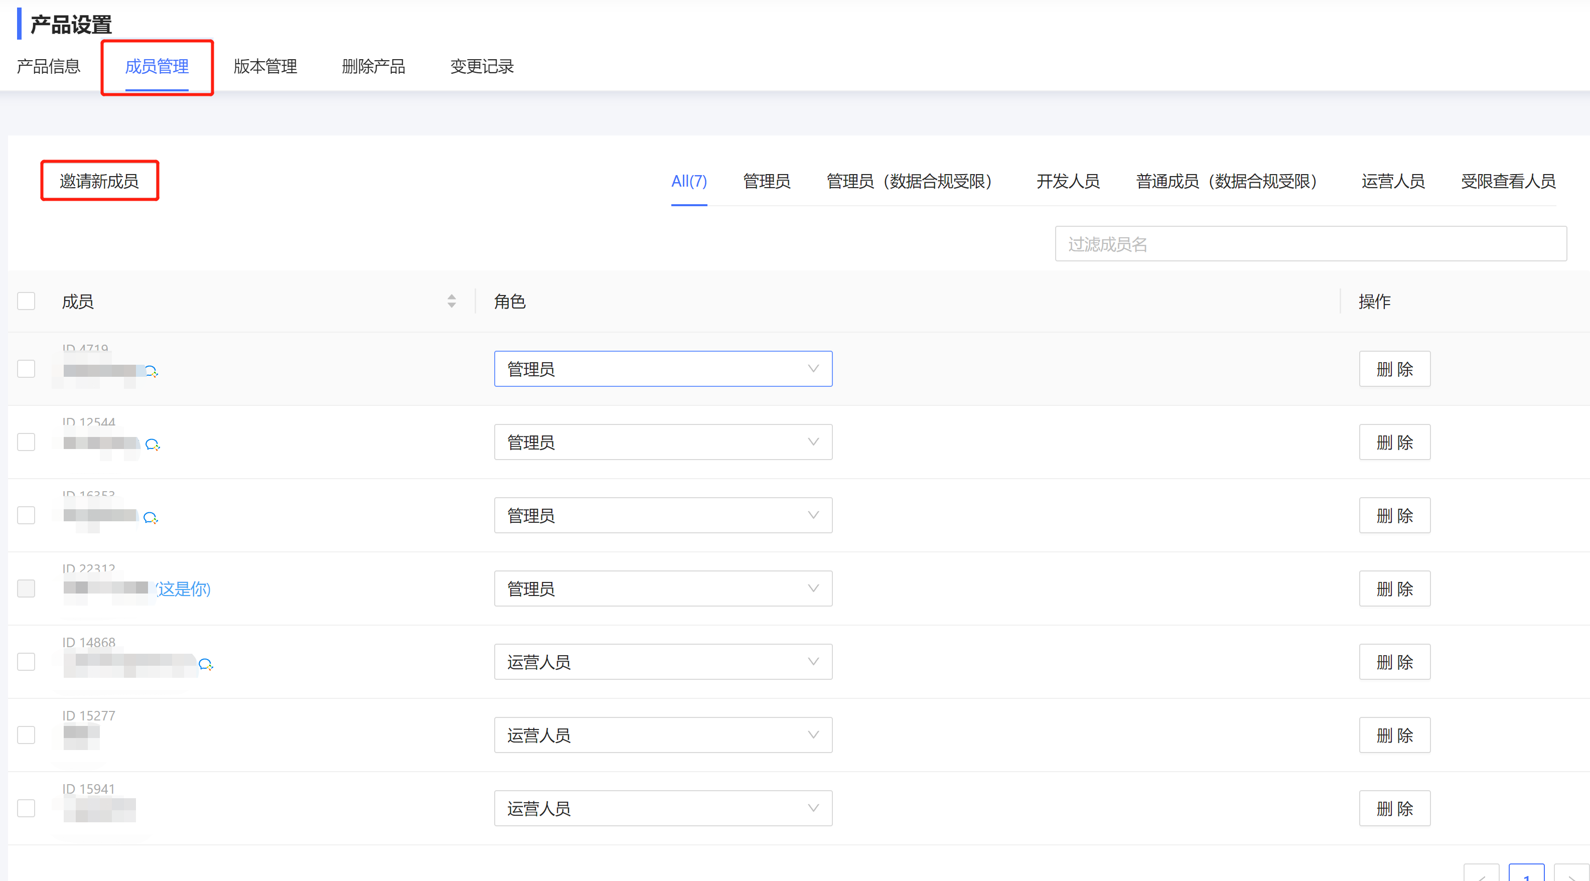Filter by 管理员（数据合规受限）

(912, 181)
